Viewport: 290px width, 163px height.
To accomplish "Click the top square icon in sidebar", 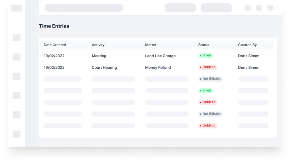I will pos(16,8).
